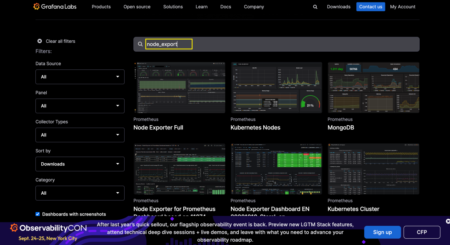Open My Account
This screenshot has width=450, height=245.
click(x=402, y=7)
